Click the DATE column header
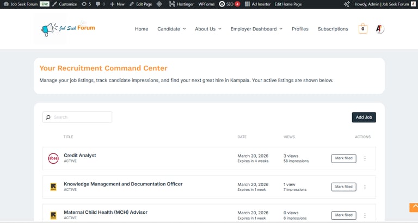 [x=242, y=137]
